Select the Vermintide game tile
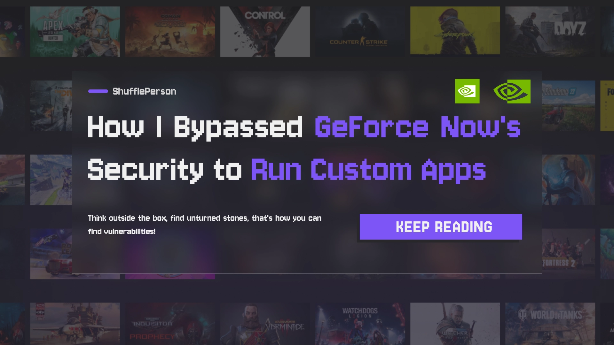The width and height of the screenshot is (614, 345). coord(265,324)
